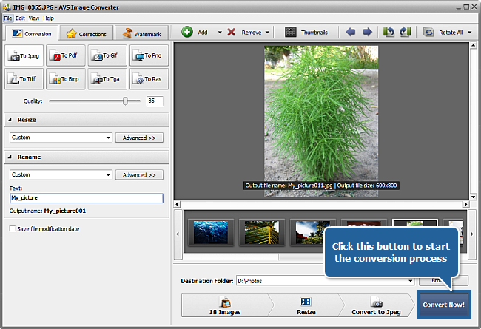The height and width of the screenshot is (329, 481).
Task: Click the Convert to Jpeg step
Action: point(376,305)
